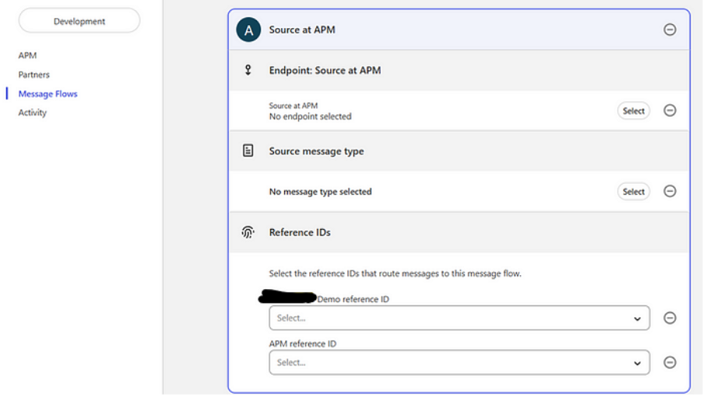Remove the APM reference ID with minus icon
The height and width of the screenshot is (395, 703).
(x=670, y=362)
